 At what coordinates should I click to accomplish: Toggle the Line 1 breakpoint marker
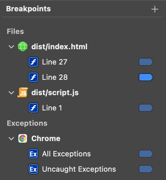click(x=146, y=108)
